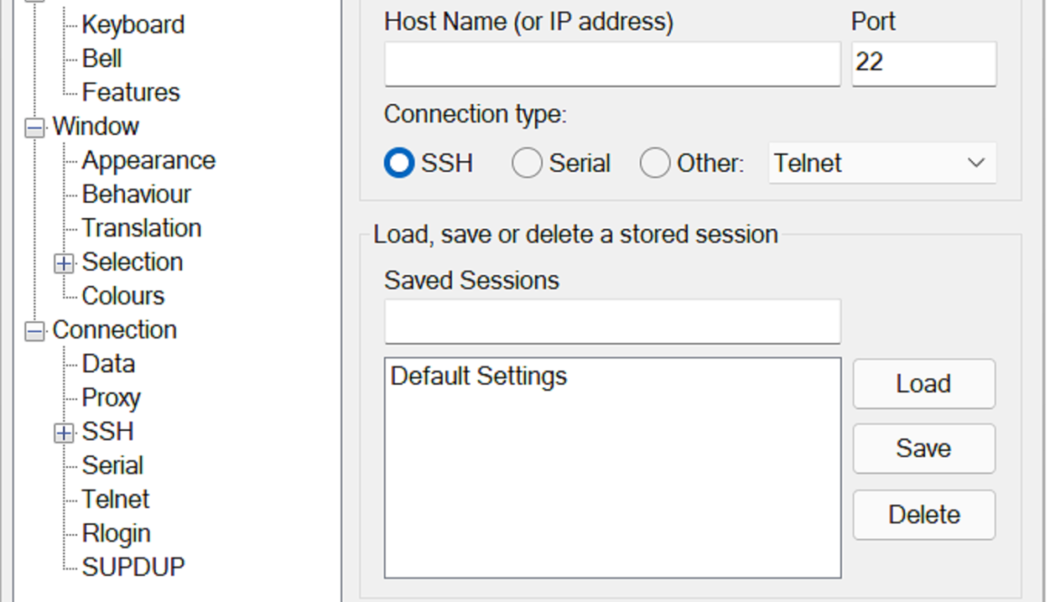Expand the Selection tree node
The height and width of the screenshot is (602, 1050).
tap(63, 263)
